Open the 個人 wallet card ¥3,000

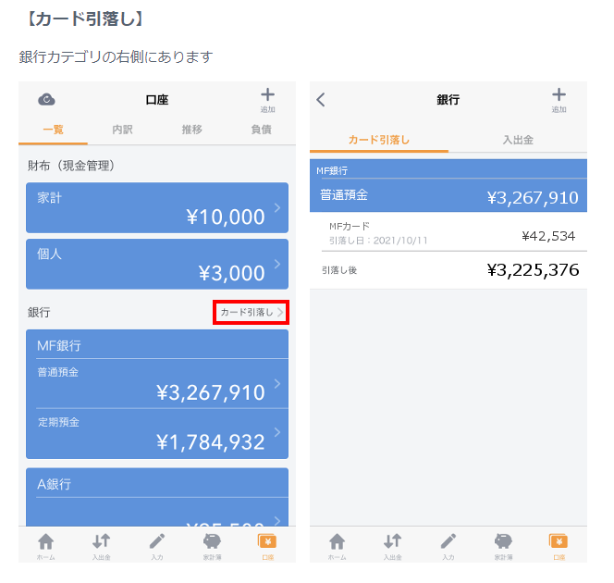[x=157, y=264]
